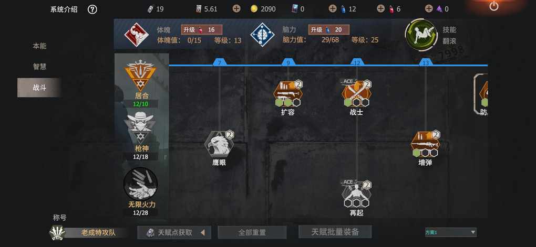Choose the 枪神 cowboy badge
This screenshot has height=247, width=536.
point(140,127)
